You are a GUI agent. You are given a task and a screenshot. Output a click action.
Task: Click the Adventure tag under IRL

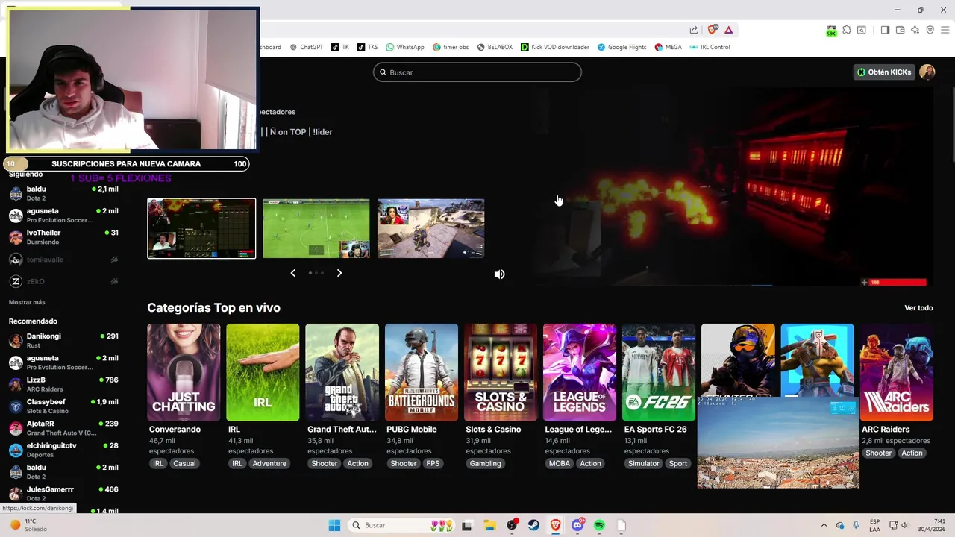[269, 463]
